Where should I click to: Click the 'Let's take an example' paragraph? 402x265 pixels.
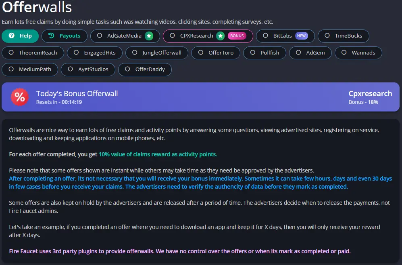click(x=194, y=231)
